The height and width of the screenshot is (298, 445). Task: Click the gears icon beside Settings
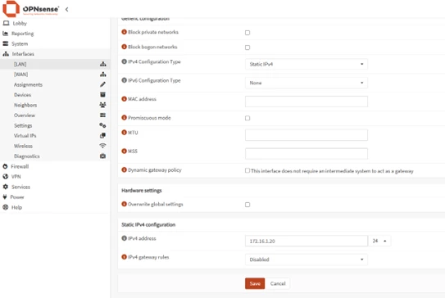(x=102, y=125)
